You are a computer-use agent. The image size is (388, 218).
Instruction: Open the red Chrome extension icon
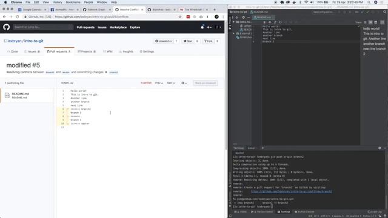point(188,17)
